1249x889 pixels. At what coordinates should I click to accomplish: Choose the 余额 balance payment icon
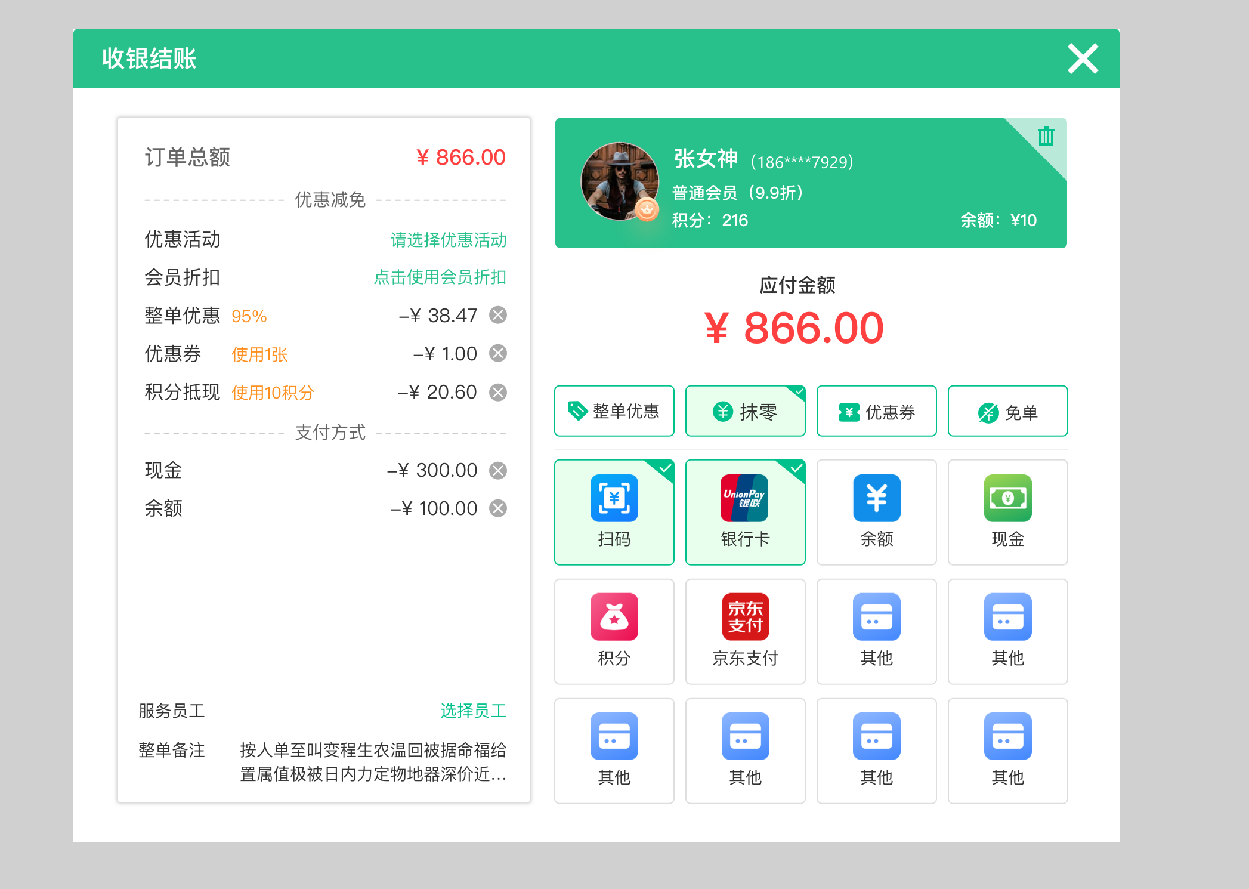click(x=876, y=512)
